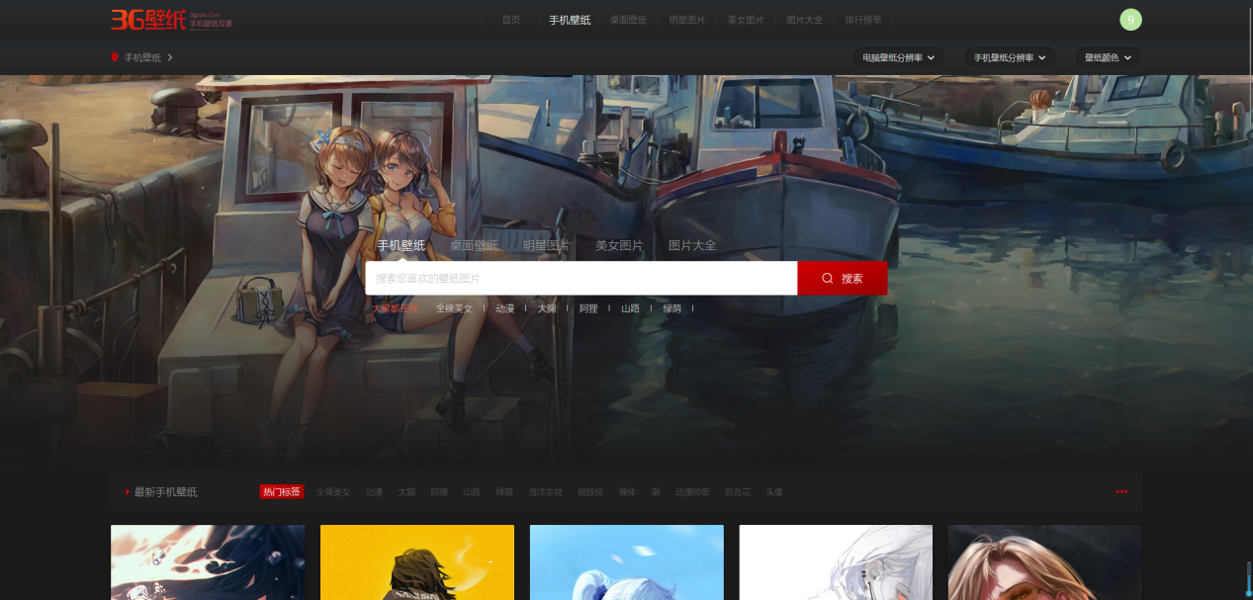Open the blue sky wallpaper thumbnail
Screen dimensions: 1253x600
[627, 562]
